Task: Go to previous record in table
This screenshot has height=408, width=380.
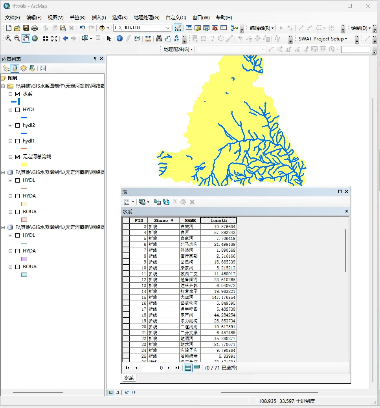Action: [x=136, y=368]
